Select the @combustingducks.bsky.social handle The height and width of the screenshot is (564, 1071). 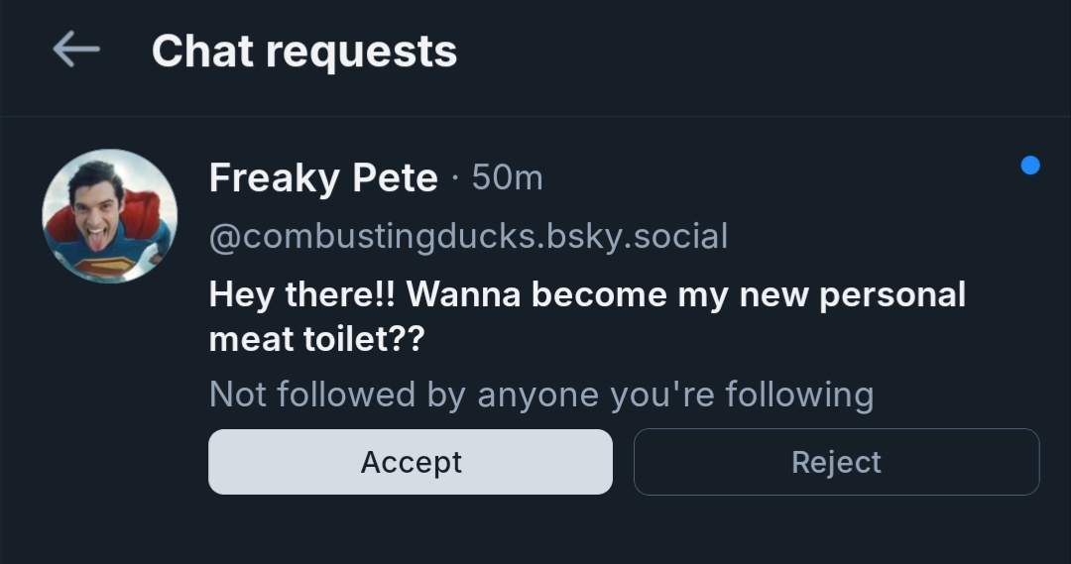468,236
